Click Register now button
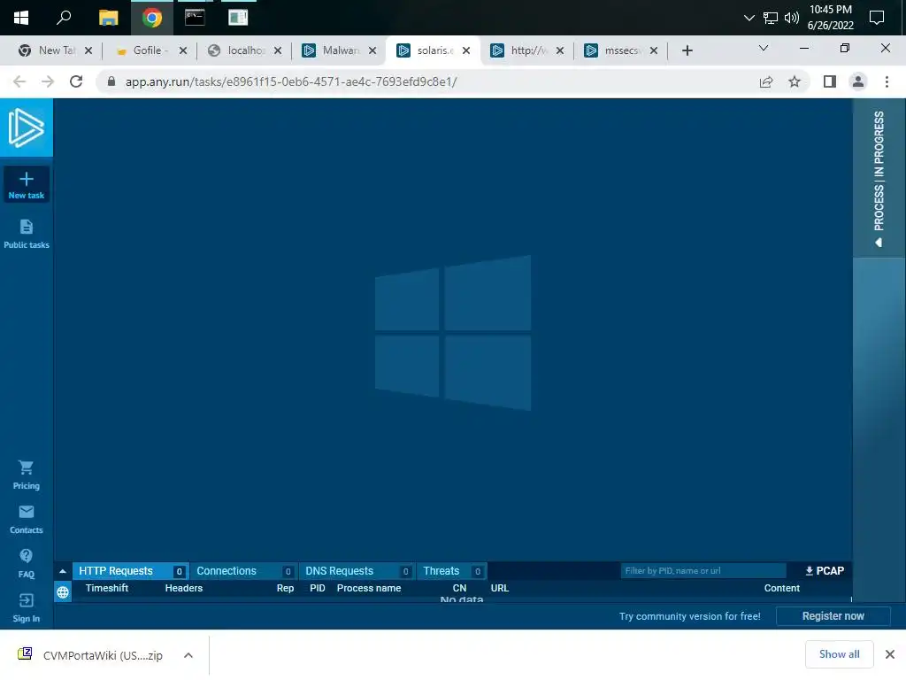The width and height of the screenshot is (906, 680). tap(833, 616)
